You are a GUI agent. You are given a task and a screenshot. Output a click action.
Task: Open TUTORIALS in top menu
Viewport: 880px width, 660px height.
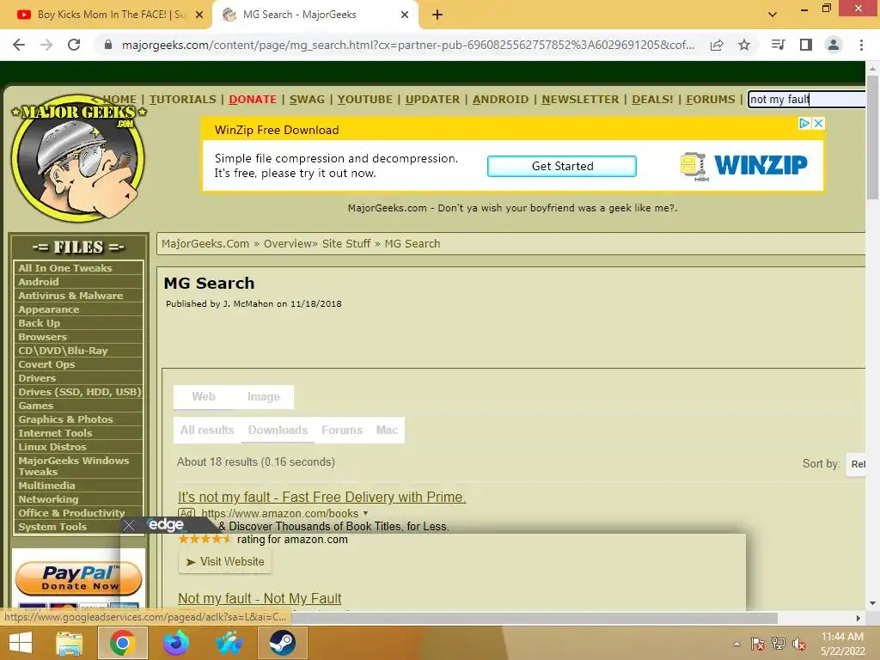182,100
